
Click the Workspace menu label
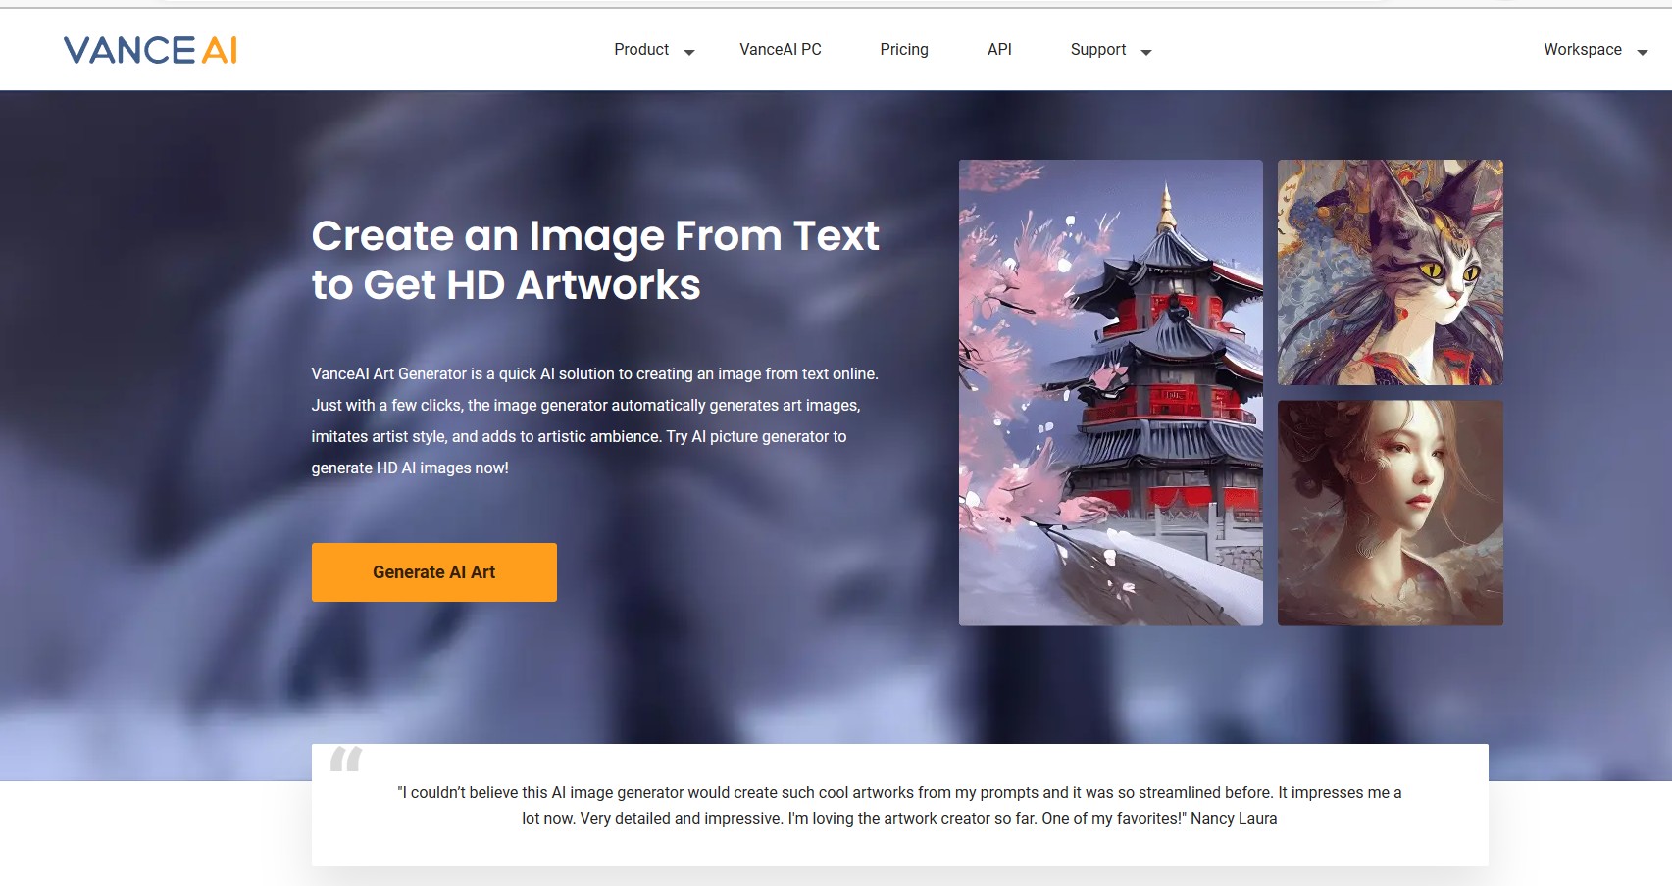[x=1582, y=50]
